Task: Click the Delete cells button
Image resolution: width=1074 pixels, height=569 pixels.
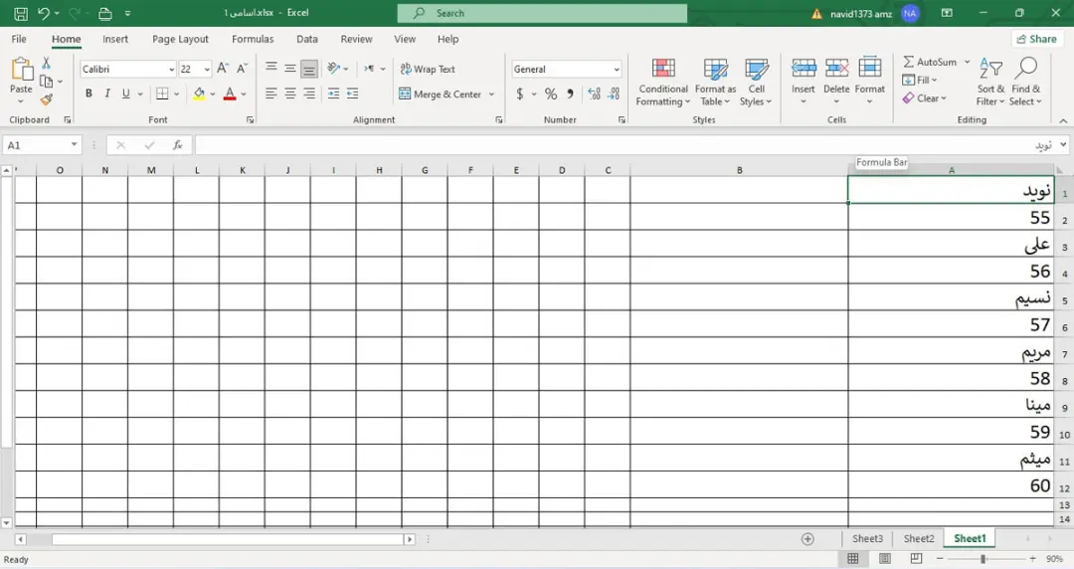Action: coord(836,83)
